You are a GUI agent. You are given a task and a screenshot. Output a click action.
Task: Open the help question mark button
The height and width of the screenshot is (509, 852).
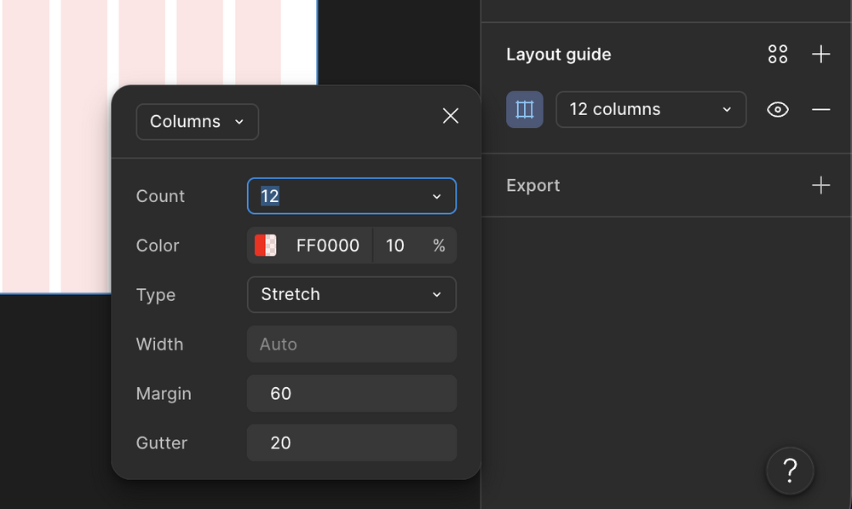pos(790,471)
